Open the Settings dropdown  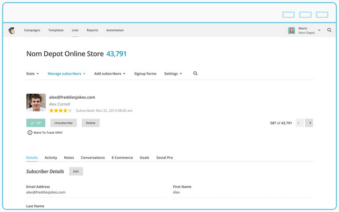pyautogui.click(x=173, y=73)
